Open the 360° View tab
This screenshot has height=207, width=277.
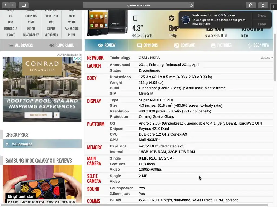pyautogui.click(x=258, y=45)
